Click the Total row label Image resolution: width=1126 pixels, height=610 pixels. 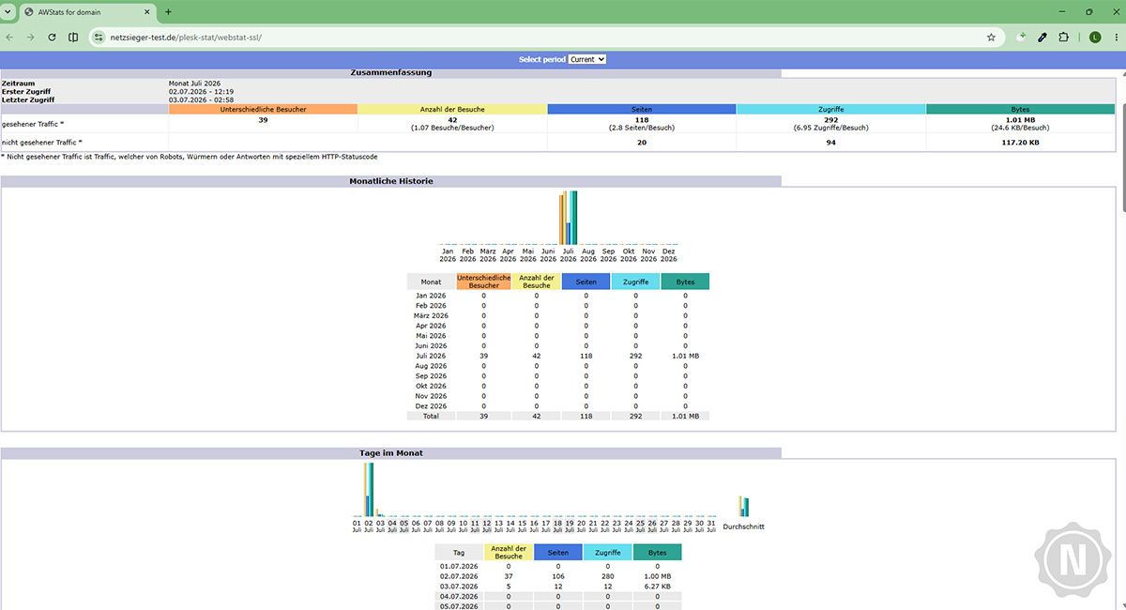431,415
